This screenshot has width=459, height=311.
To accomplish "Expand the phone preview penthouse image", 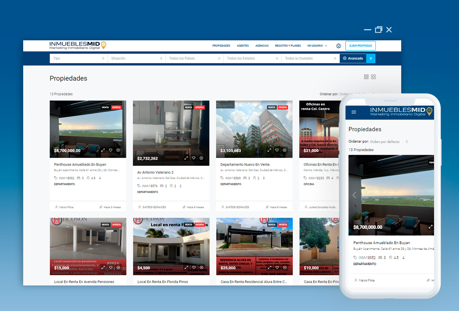I will pyautogui.click(x=430, y=227).
